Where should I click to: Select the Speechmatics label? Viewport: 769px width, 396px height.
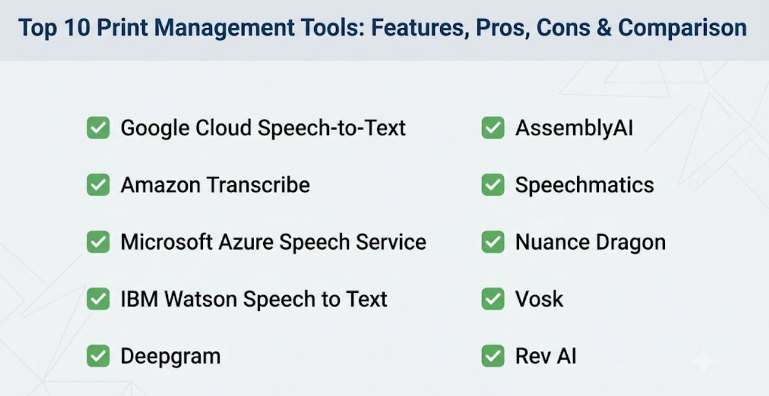pyautogui.click(x=585, y=185)
